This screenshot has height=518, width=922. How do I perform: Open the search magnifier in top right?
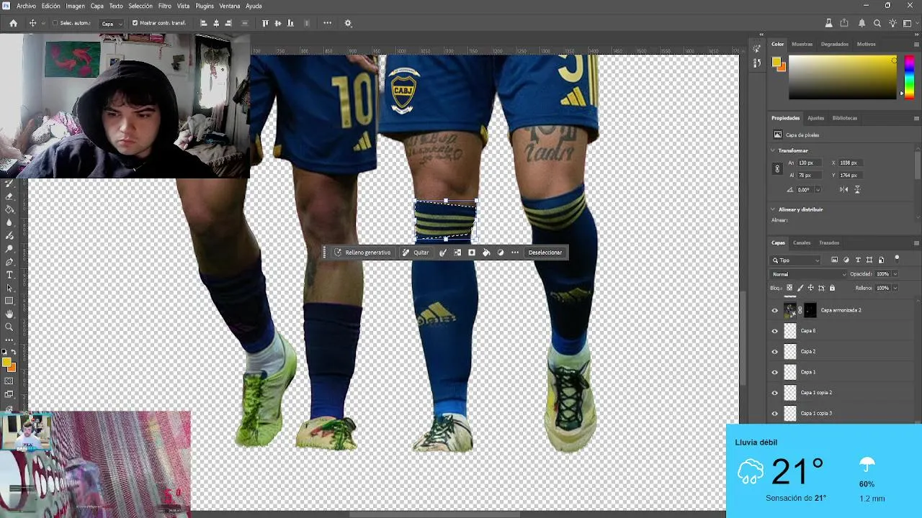tap(877, 23)
